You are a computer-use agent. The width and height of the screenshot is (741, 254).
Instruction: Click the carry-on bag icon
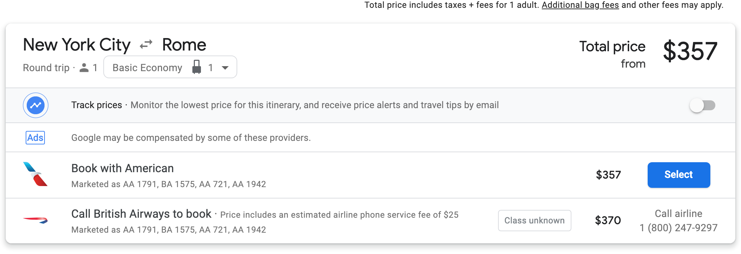point(196,67)
